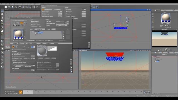
Task: Enable the Variable density checkbox
Action: (38, 45)
